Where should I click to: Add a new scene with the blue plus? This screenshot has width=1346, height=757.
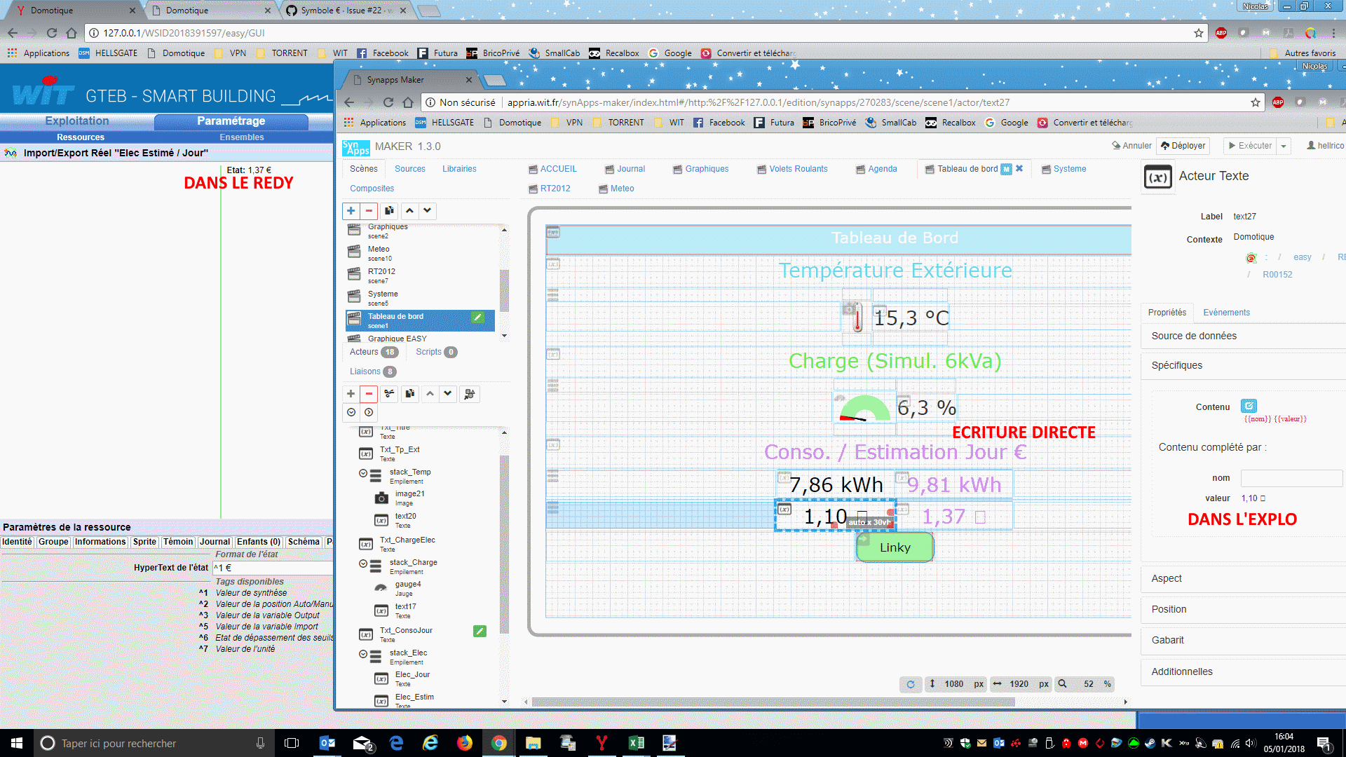[x=351, y=211]
